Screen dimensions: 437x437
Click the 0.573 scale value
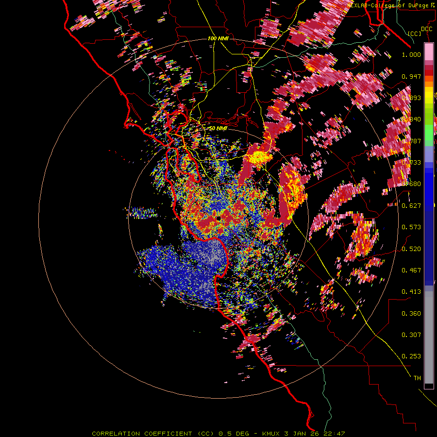point(411,227)
